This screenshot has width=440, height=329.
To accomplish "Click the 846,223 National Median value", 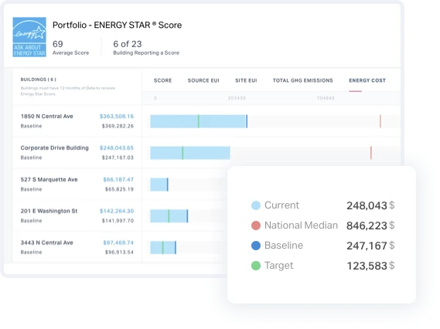I will [x=367, y=226].
